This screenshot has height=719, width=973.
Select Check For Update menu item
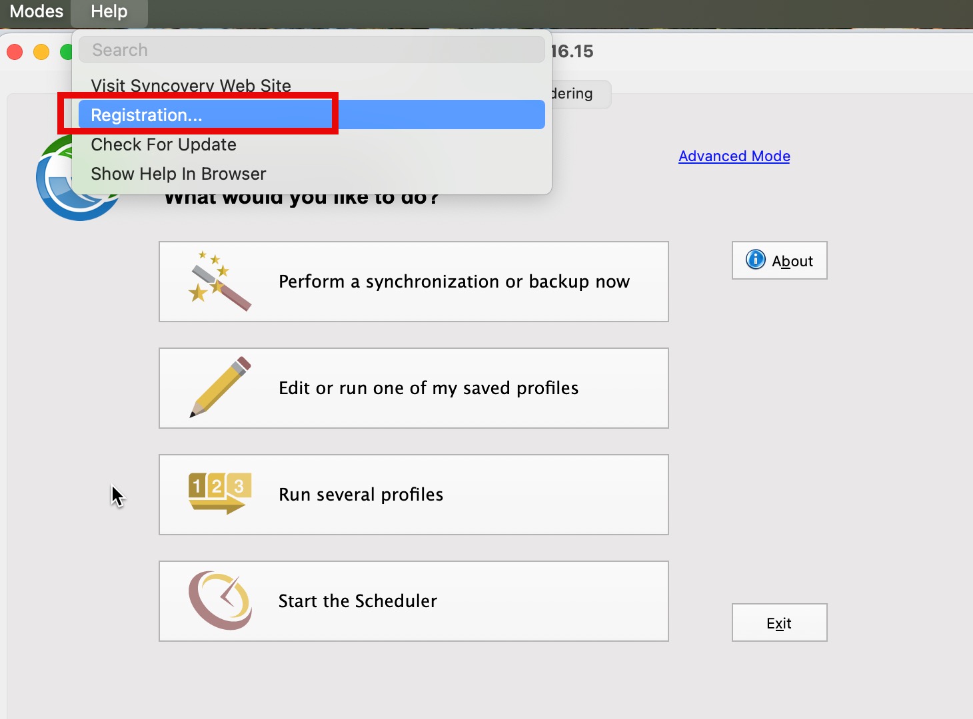coord(163,144)
